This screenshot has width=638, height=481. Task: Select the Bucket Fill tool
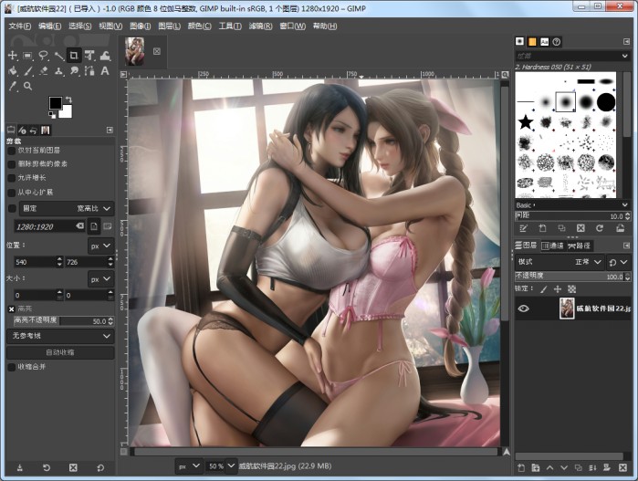[x=13, y=71]
